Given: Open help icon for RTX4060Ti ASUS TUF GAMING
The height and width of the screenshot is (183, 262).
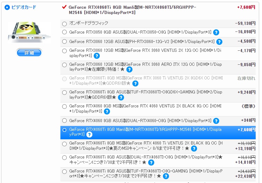Looking at the screenshot, I should [x=166, y=176].
